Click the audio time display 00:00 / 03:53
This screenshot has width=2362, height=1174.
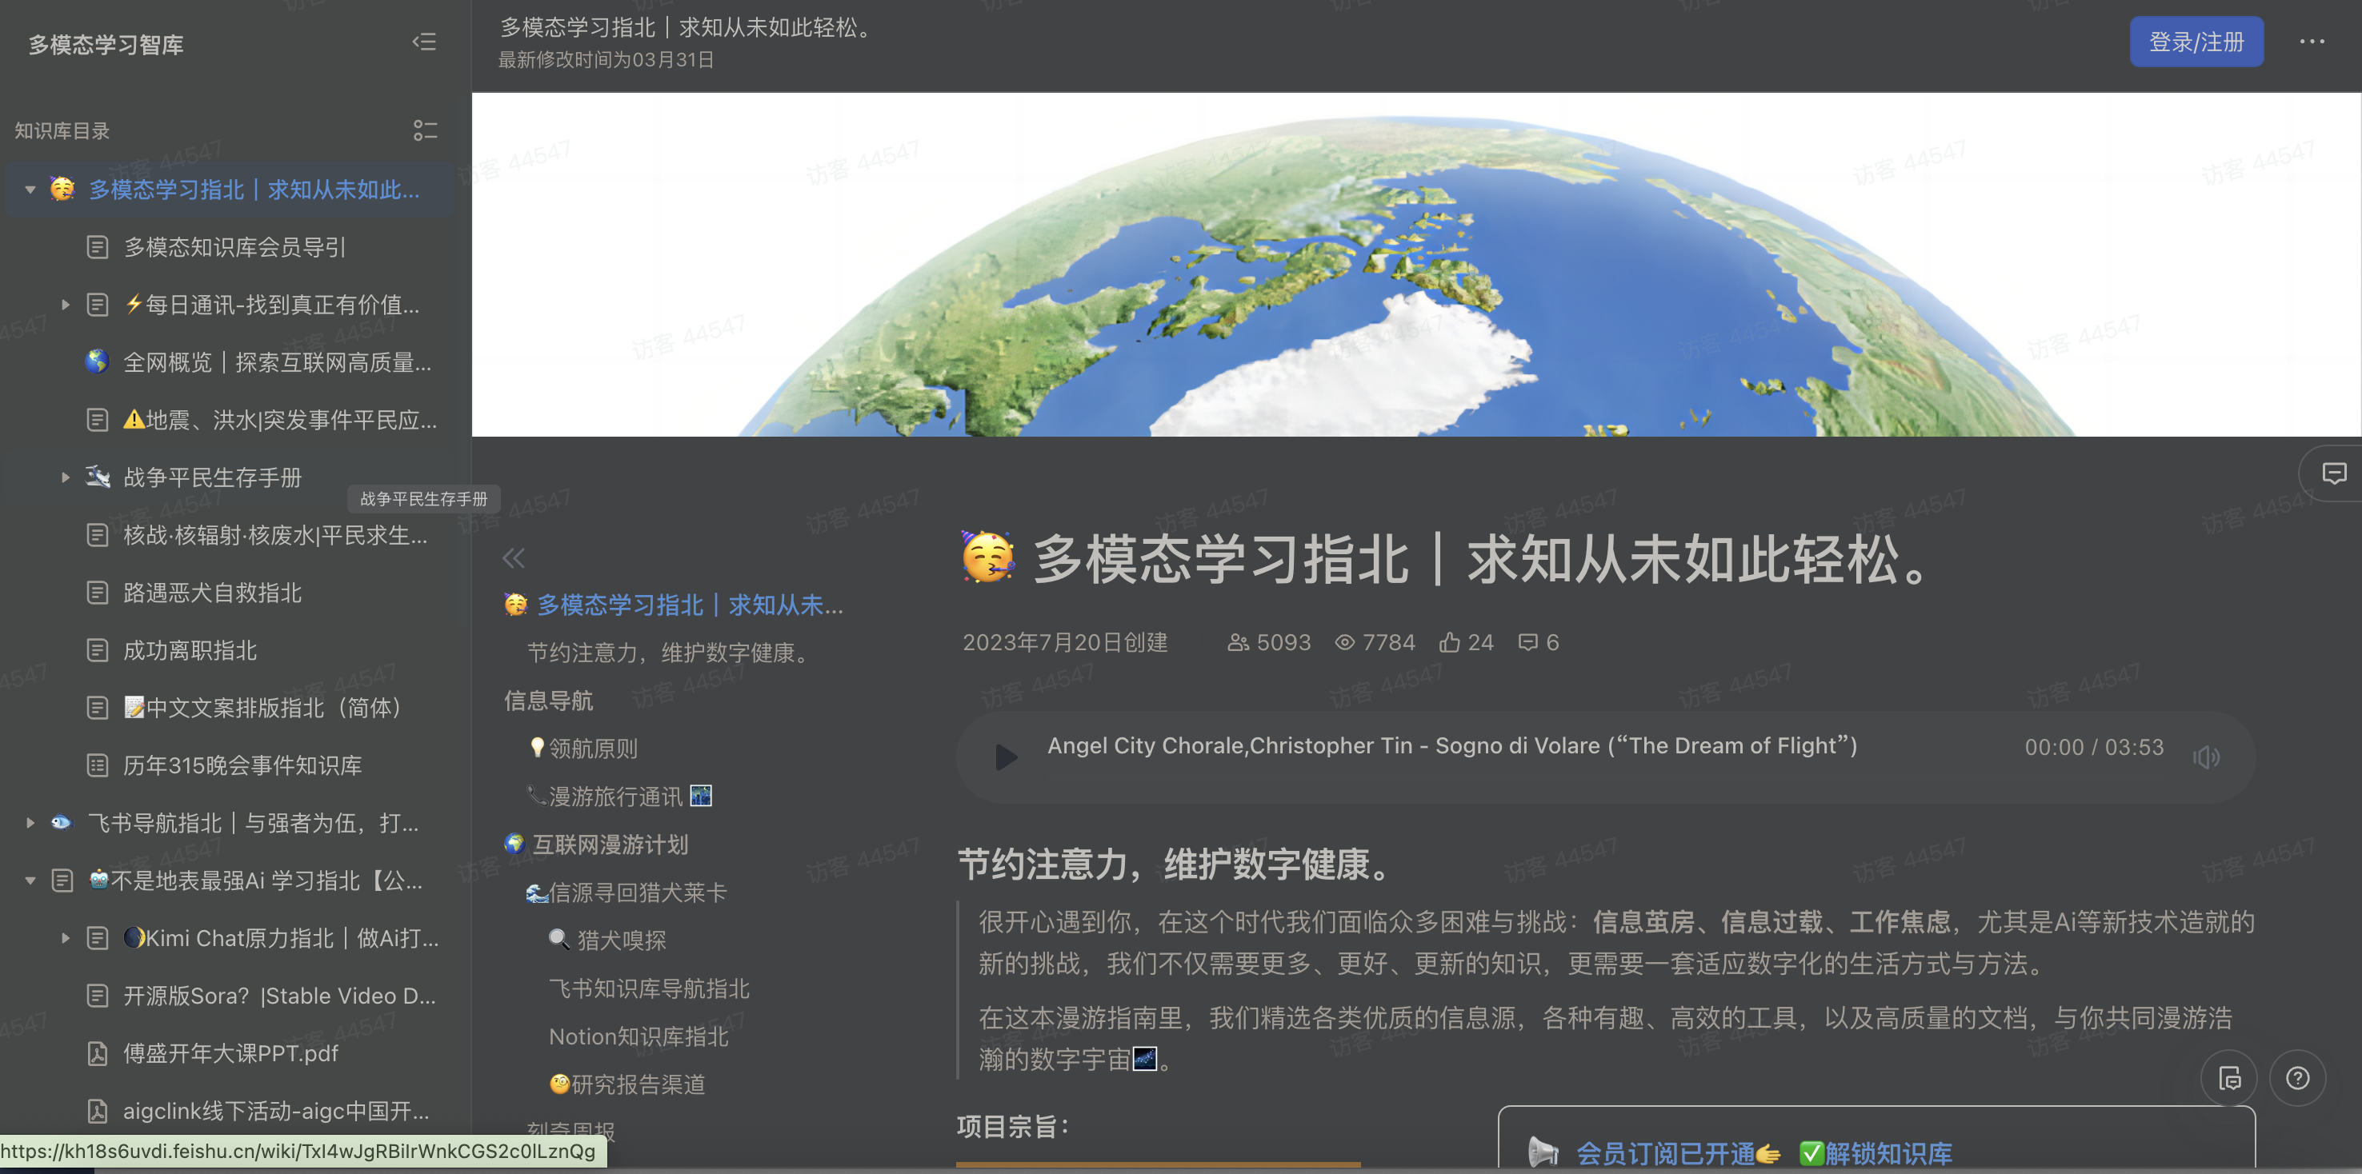[x=2093, y=747]
